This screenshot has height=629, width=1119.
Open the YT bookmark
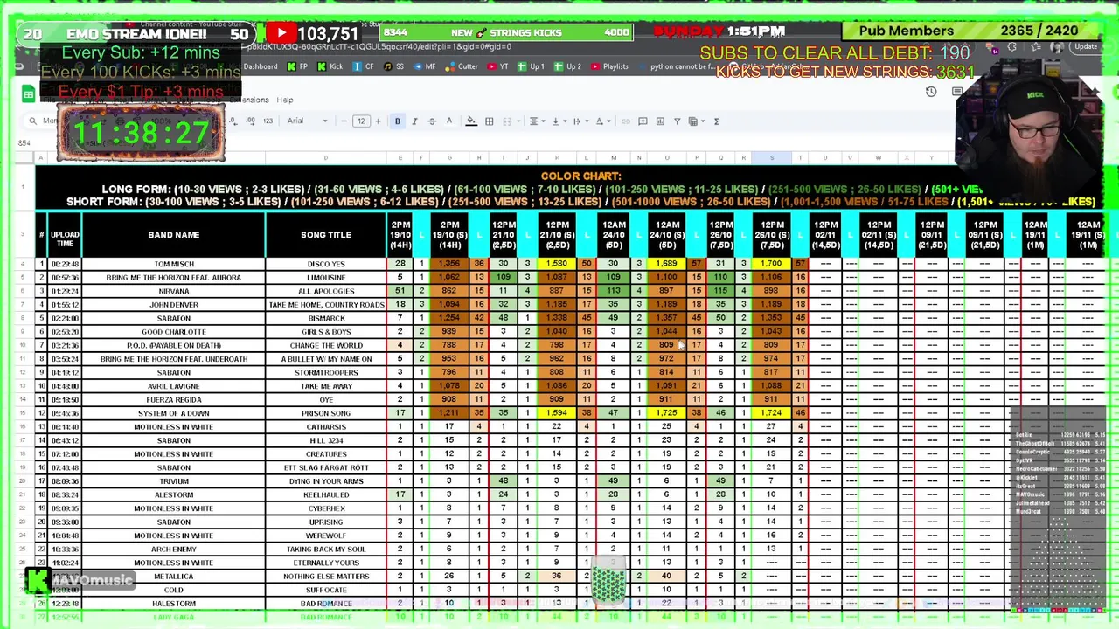[x=499, y=66]
